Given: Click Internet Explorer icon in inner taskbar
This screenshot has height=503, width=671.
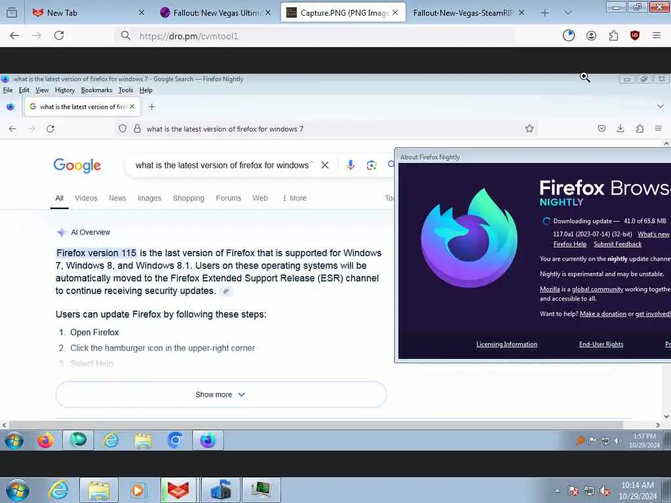Looking at the screenshot, I should coord(111,440).
